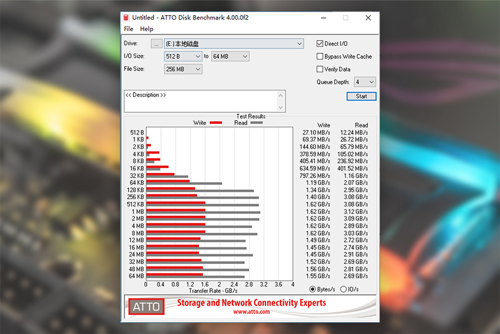Start the benchmark with Start button
Image resolution: width=500 pixels, height=334 pixels.
pos(361,96)
